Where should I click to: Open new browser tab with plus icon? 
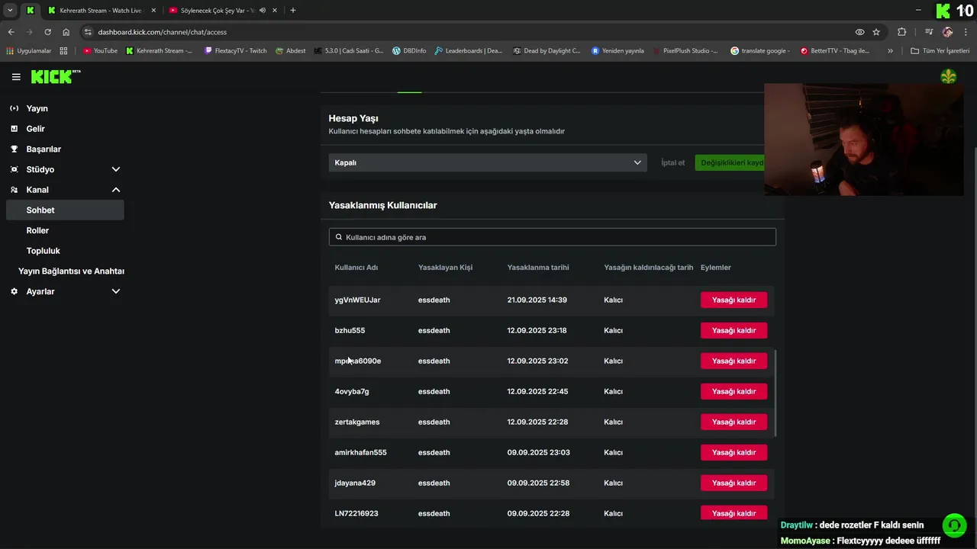(x=293, y=11)
